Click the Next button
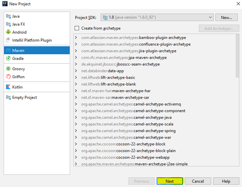The width and height of the screenshot is (242, 187). pos(170,181)
